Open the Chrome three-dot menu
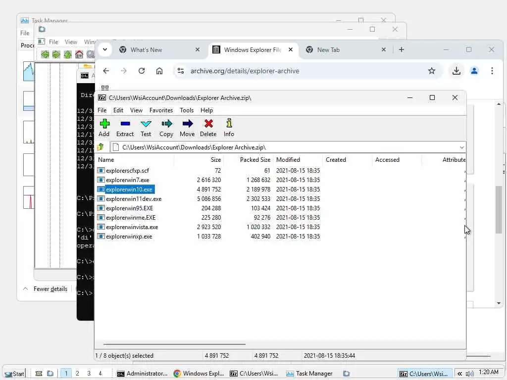Screen dimensions: 507x380 click(x=492, y=71)
